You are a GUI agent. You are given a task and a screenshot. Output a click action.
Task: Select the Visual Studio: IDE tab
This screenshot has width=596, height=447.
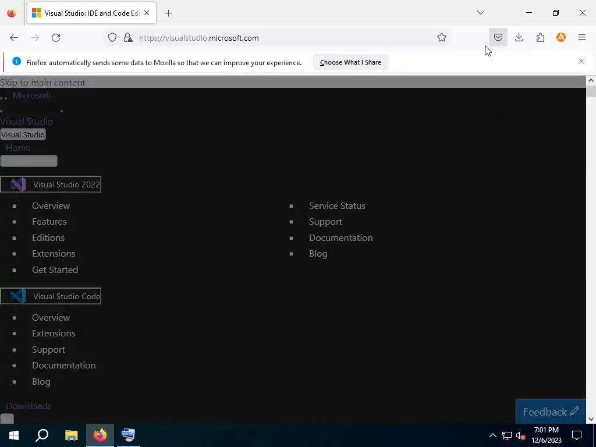point(91,13)
